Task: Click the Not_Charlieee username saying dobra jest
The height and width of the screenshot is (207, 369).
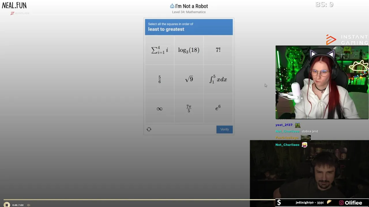Action: [x=287, y=131]
